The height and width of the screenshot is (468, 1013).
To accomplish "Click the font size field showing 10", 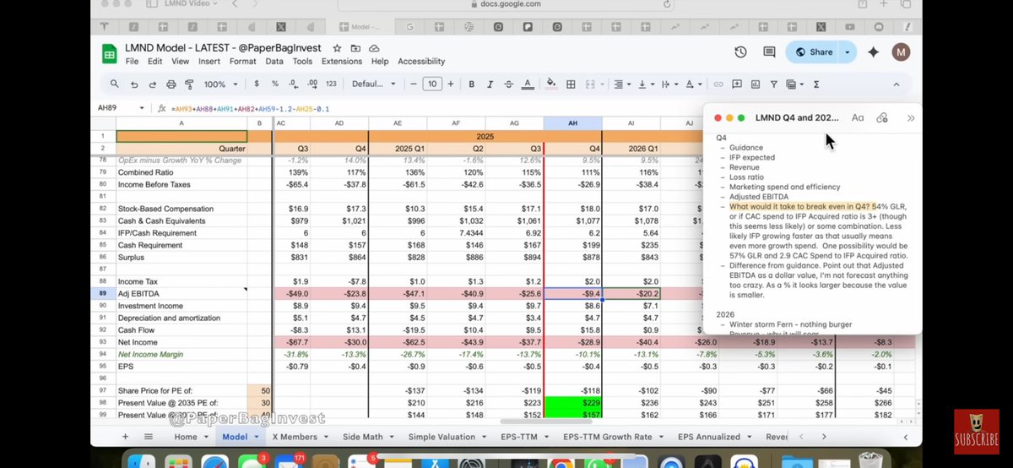I will (432, 84).
